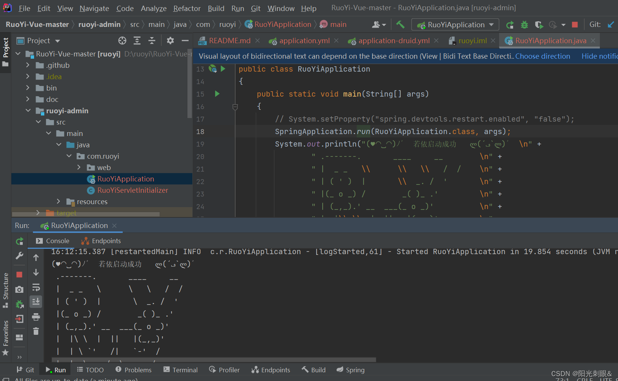
Task: Expand the bin folder
Action: [x=28, y=88]
